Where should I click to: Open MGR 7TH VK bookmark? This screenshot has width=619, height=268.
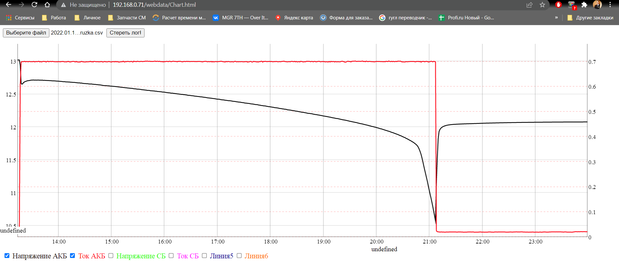(x=240, y=18)
